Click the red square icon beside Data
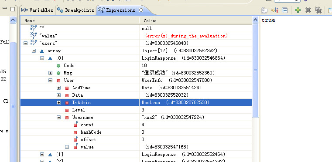Image resolution: width=332 pixels, height=162 pixels. 67,95
